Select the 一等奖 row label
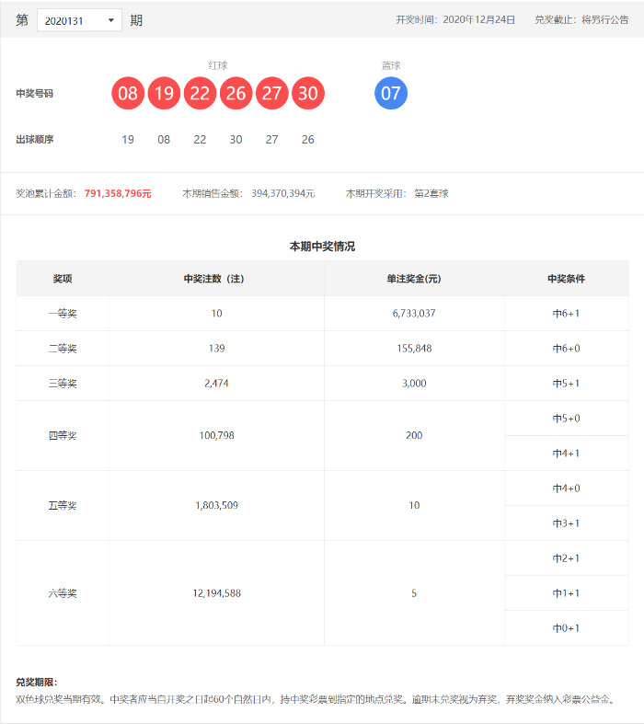The image size is (644, 724). 63,314
